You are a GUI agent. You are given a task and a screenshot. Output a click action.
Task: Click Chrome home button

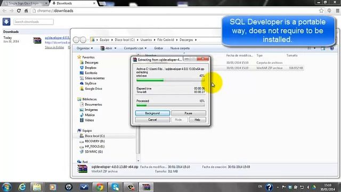(x=26, y=11)
